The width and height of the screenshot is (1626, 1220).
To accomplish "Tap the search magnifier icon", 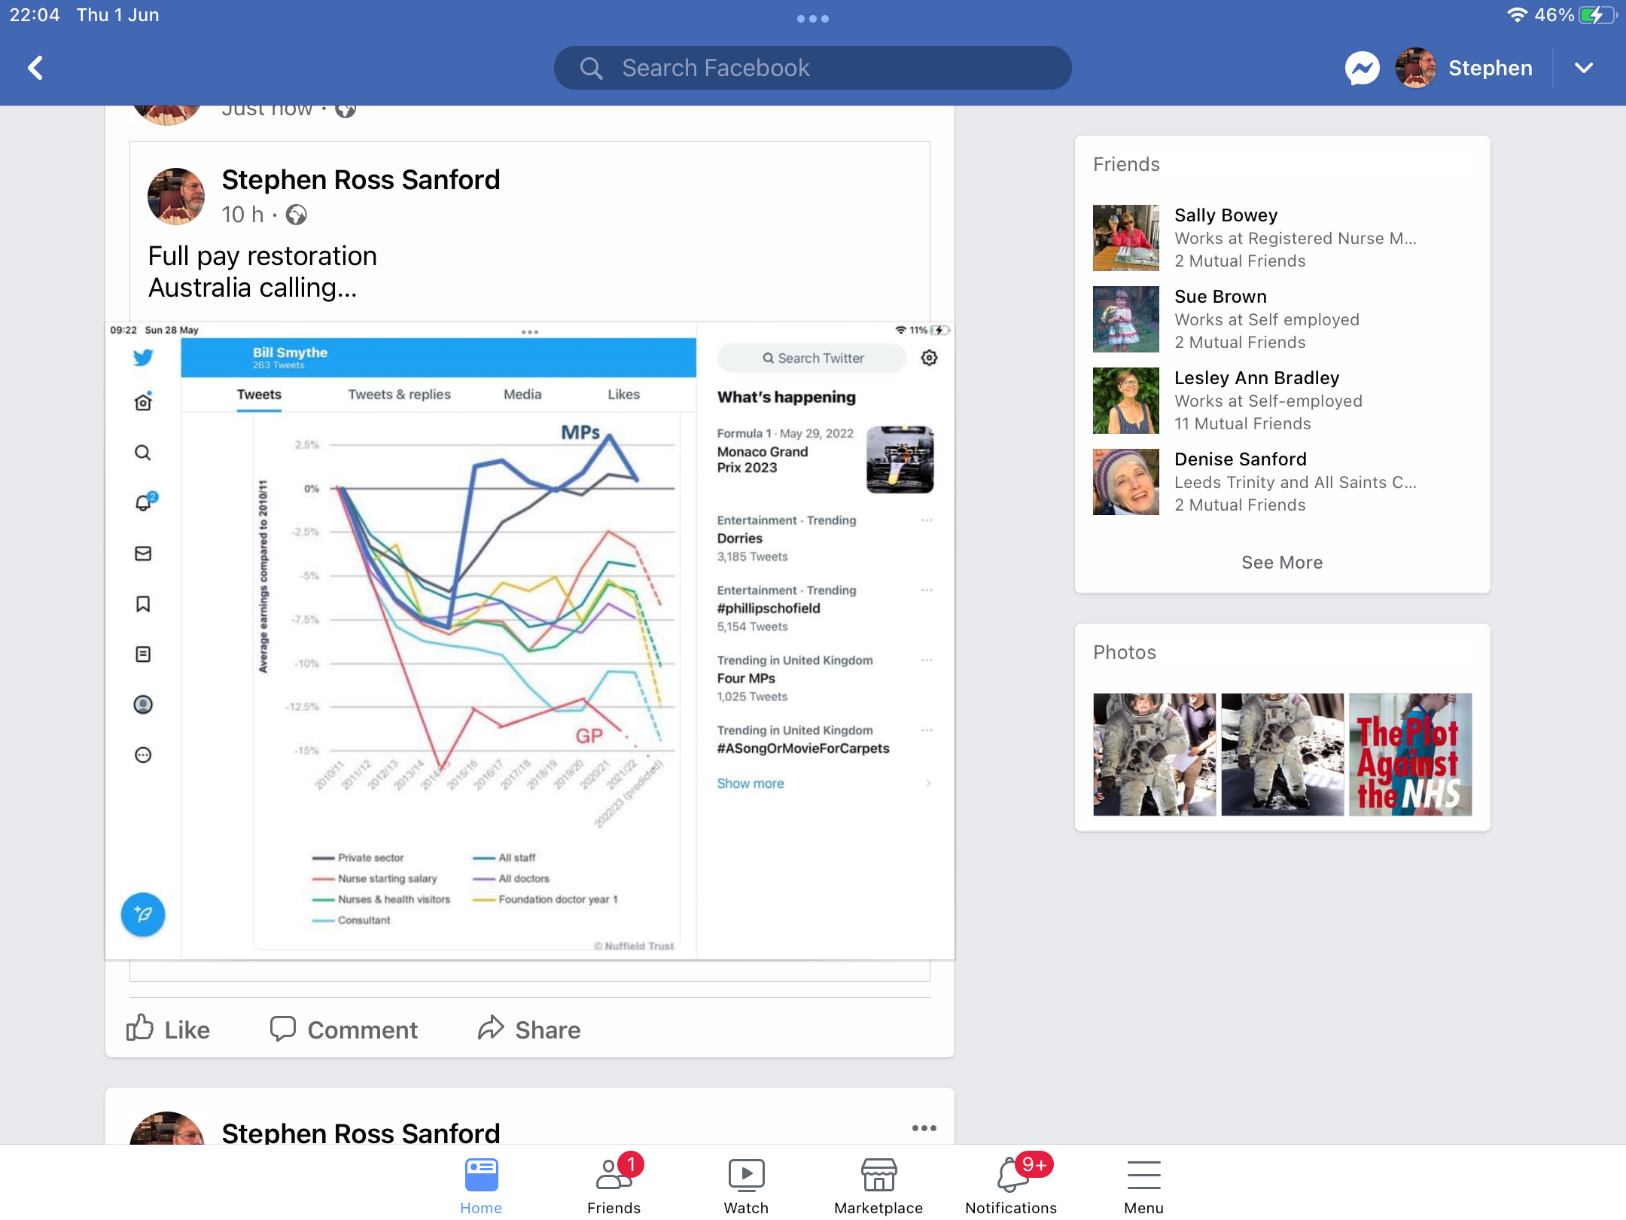I will point(591,69).
